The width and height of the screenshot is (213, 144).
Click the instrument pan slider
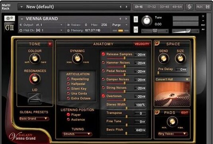coord(155,31)
